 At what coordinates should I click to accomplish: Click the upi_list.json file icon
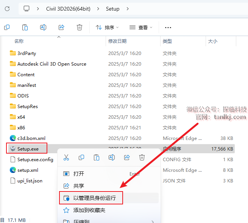coord(13,181)
